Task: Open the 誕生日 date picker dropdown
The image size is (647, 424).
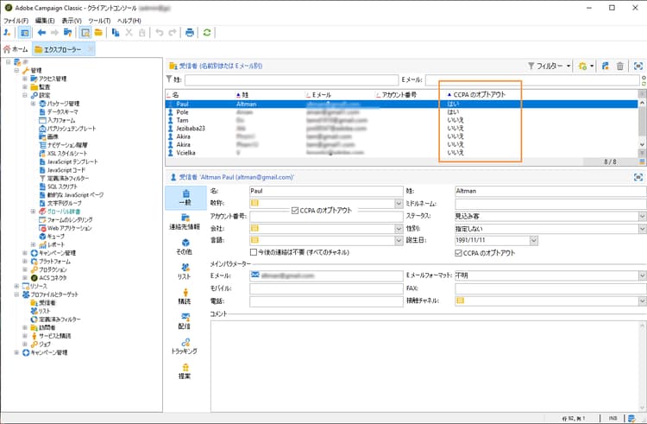Action: (534, 240)
